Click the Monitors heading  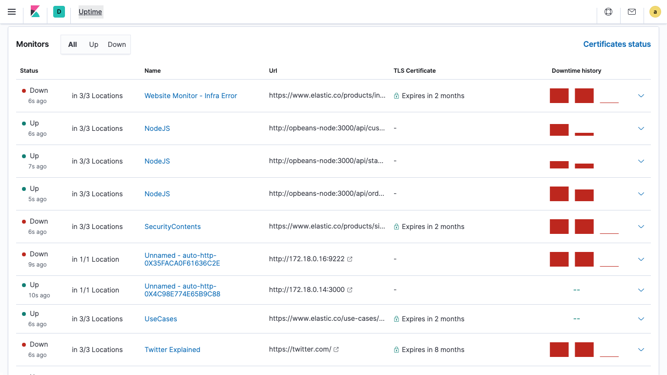click(x=32, y=44)
